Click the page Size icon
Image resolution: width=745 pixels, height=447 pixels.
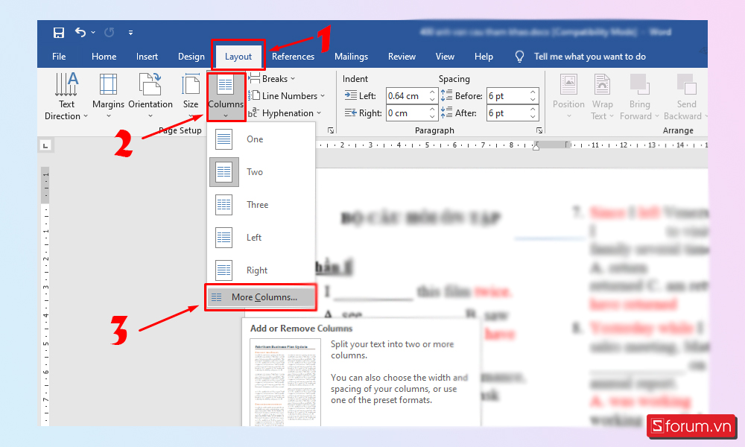point(191,84)
